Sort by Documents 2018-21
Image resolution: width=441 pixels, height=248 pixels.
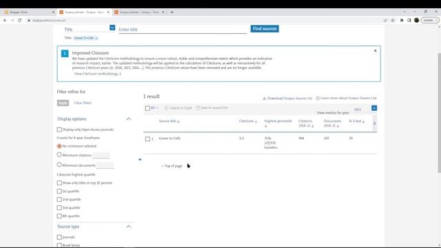pyautogui.click(x=332, y=123)
